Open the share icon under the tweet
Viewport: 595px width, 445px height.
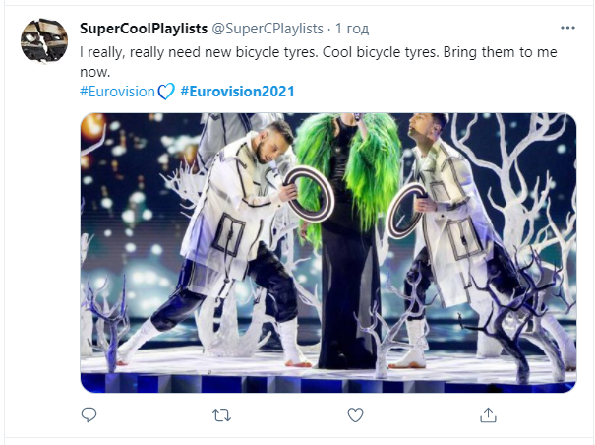tap(489, 414)
